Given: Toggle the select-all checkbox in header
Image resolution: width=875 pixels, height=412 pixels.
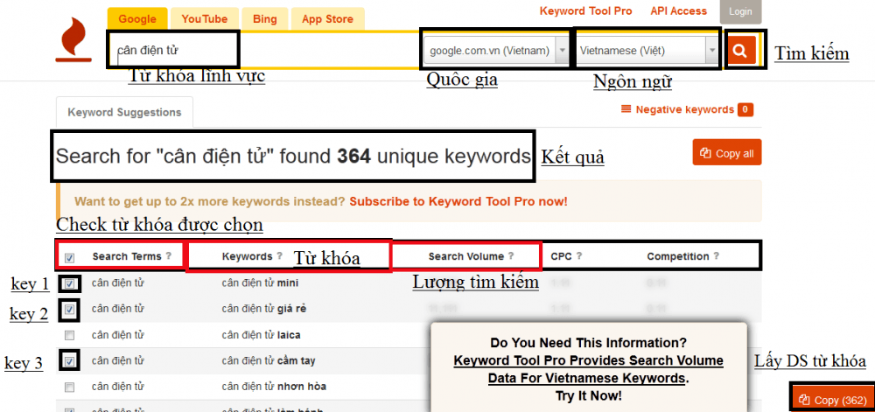Looking at the screenshot, I should point(70,257).
